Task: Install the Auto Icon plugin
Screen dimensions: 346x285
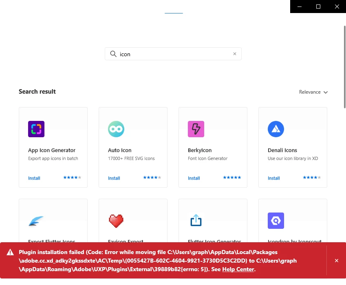Action: pos(114,178)
